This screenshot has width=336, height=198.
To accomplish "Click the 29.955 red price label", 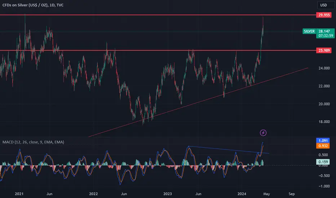I will 324,15.
